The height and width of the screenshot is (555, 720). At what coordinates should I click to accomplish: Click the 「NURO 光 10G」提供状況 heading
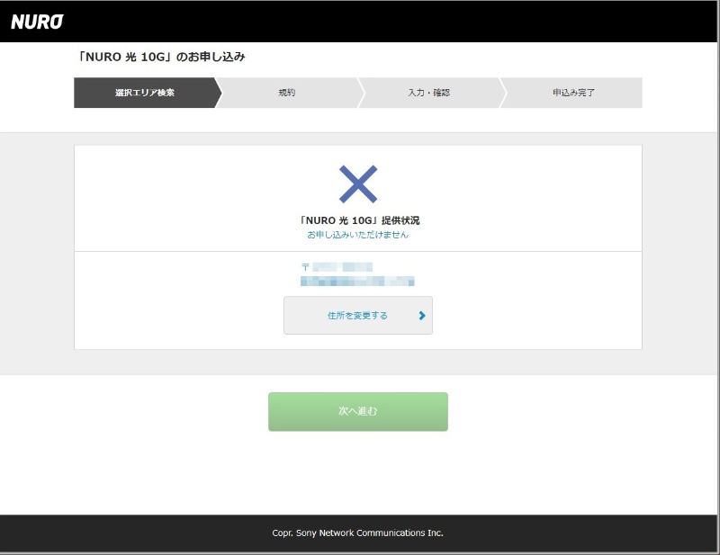tap(357, 220)
